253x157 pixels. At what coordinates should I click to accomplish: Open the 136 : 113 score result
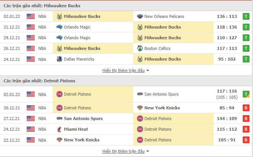[227, 16]
